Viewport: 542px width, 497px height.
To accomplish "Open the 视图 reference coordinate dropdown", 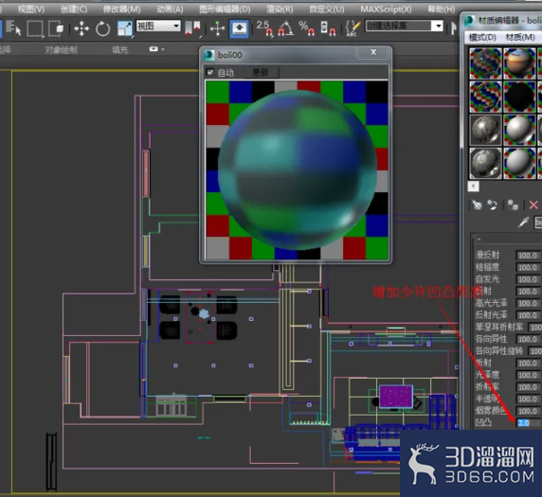I will (x=158, y=26).
